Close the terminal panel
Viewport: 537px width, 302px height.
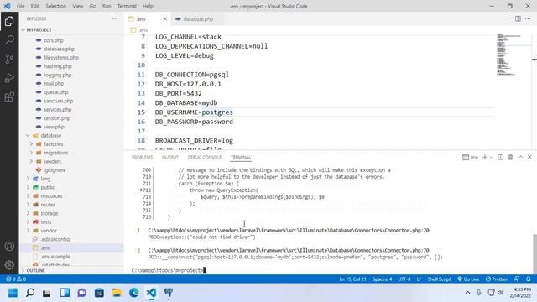click(529, 157)
